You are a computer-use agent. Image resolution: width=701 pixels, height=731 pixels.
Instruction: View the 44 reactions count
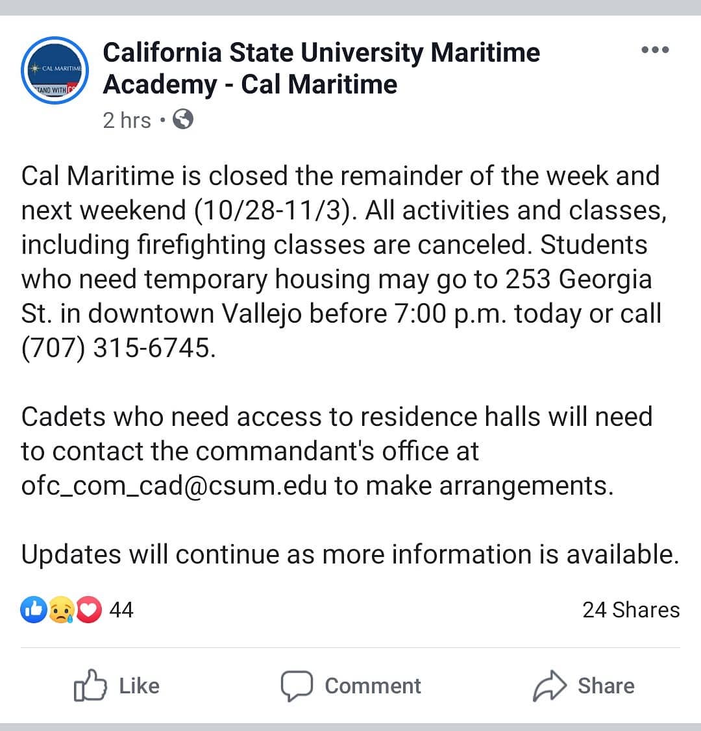click(x=121, y=610)
